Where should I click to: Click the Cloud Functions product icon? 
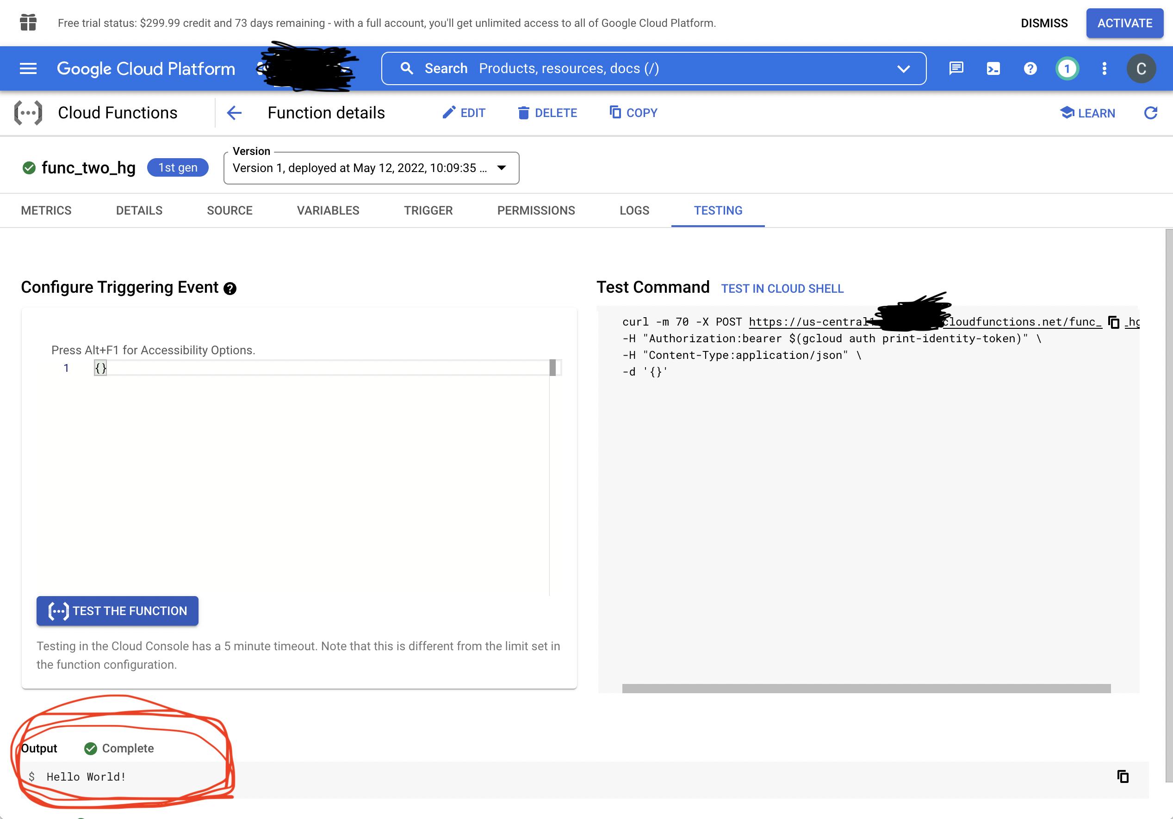tap(28, 113)
